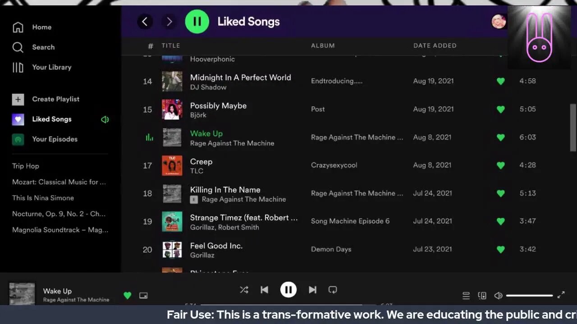Open the Crazysexycool album link
This screenshot has height=324, width=577.
(x=334, y=165)
